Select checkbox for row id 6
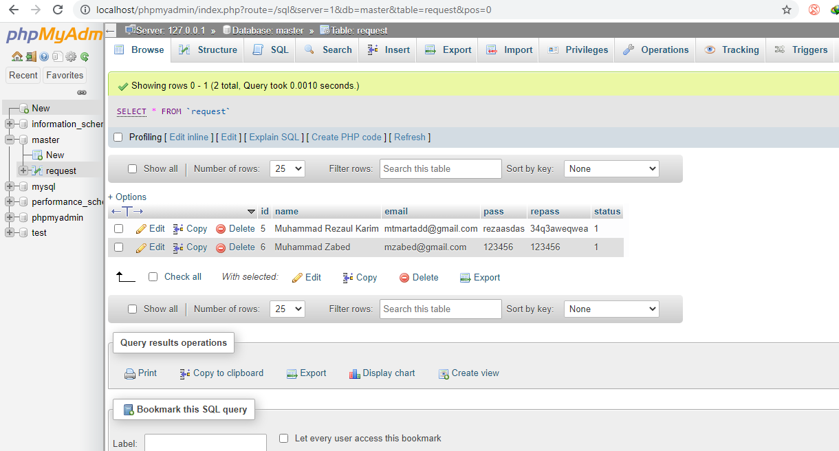Viewport: 839px width, 451px height. tap(119, 247)
